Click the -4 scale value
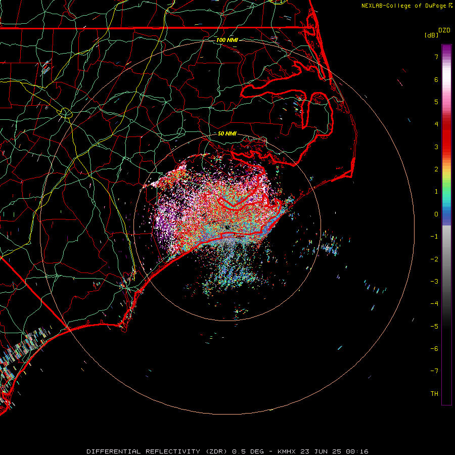 click(x=434, y=304)
